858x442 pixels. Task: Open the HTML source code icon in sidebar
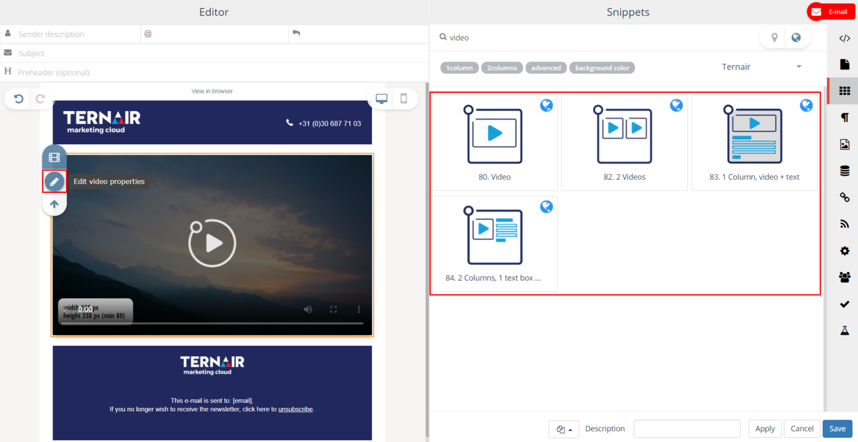[x=845, y=38]
